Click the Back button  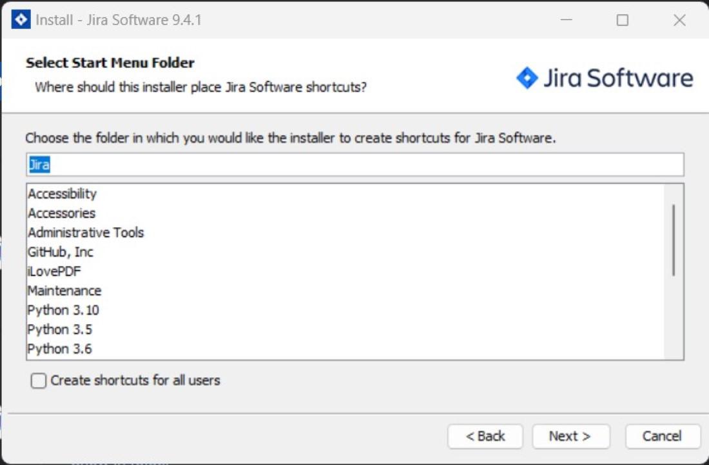(485, 436)
